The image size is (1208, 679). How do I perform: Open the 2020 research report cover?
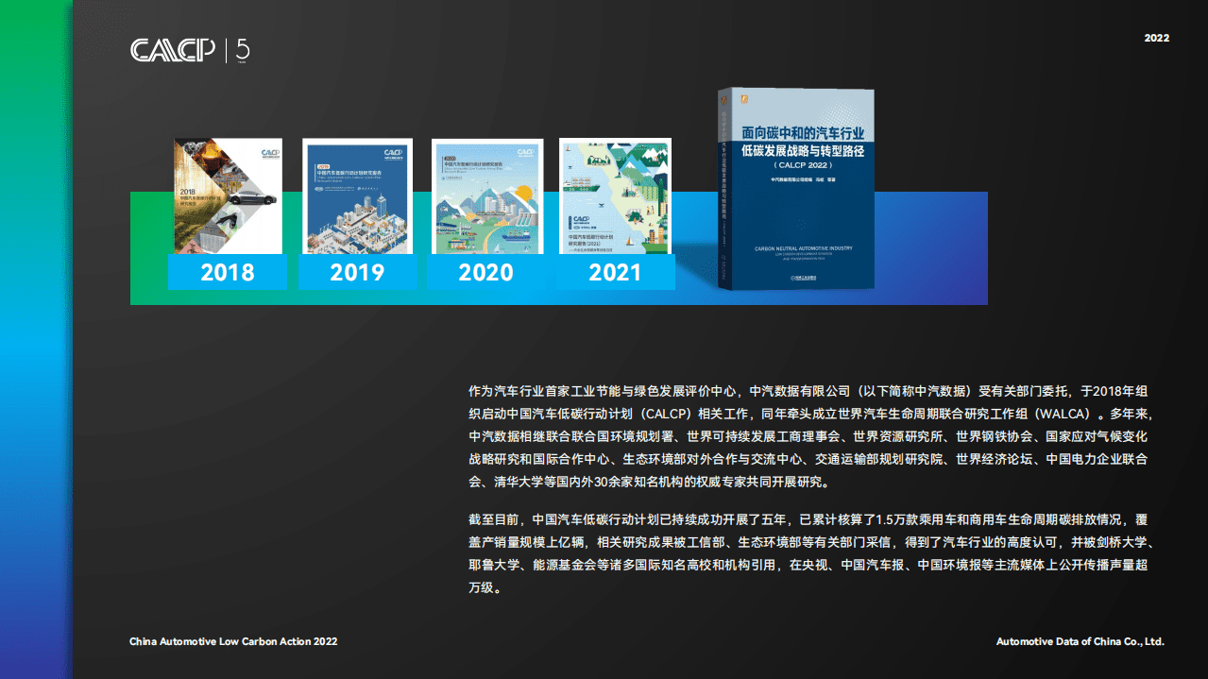point(486,195)
